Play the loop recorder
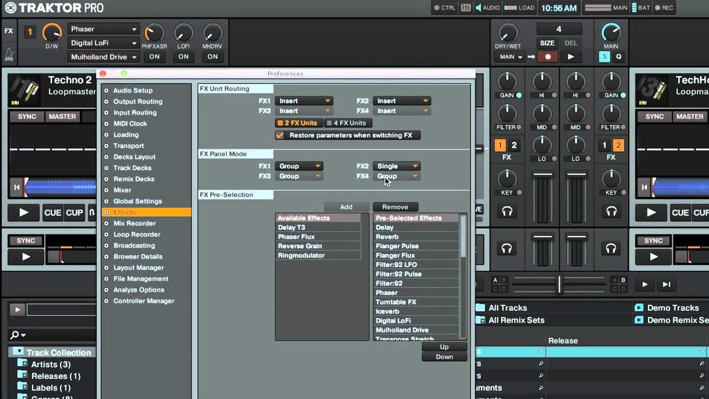This screenshot has width=709, height=399. [571, 57]
